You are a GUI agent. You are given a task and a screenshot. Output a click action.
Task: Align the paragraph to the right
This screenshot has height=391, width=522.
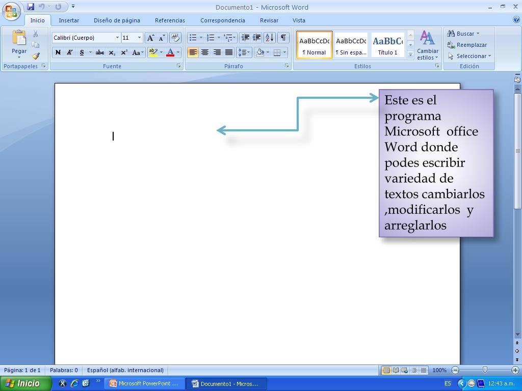[x=217, y=52]
